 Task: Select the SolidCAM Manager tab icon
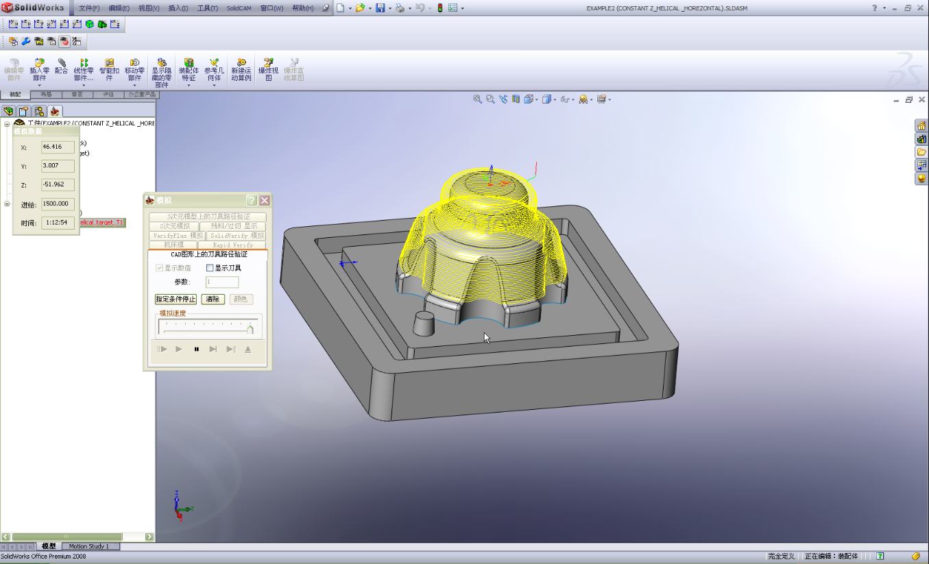click(56, 111)
